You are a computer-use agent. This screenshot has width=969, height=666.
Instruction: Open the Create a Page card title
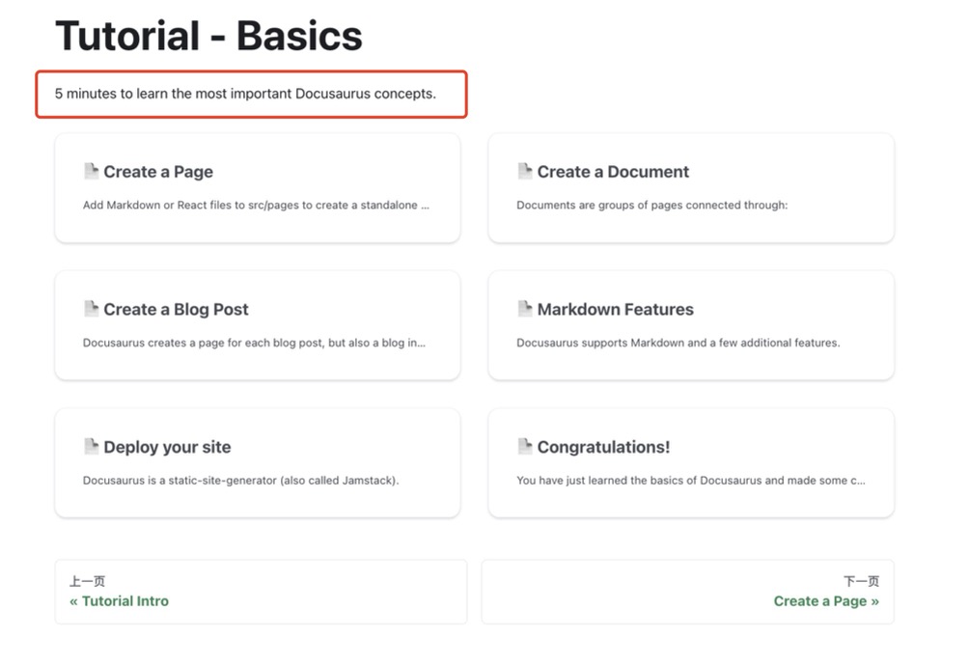[x=158, y=172]
